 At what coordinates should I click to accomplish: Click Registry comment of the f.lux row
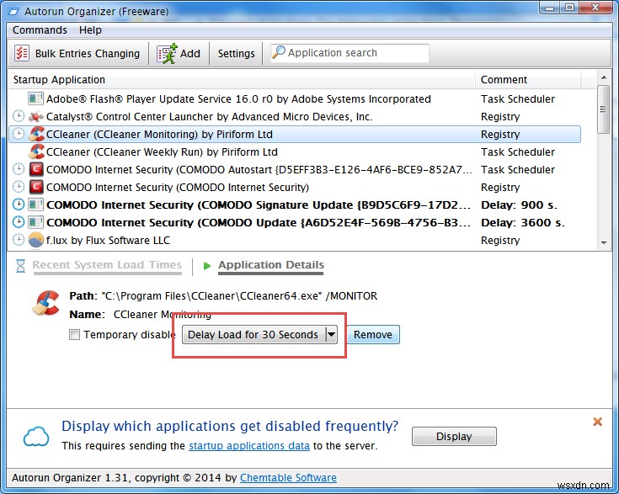[x=500, y=241]
